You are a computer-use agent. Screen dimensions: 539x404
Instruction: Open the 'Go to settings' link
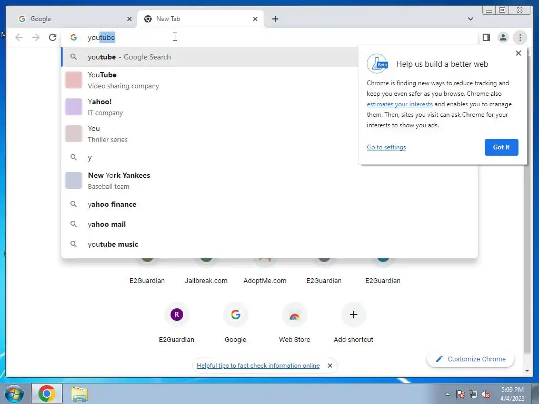[x=386, y=147]
